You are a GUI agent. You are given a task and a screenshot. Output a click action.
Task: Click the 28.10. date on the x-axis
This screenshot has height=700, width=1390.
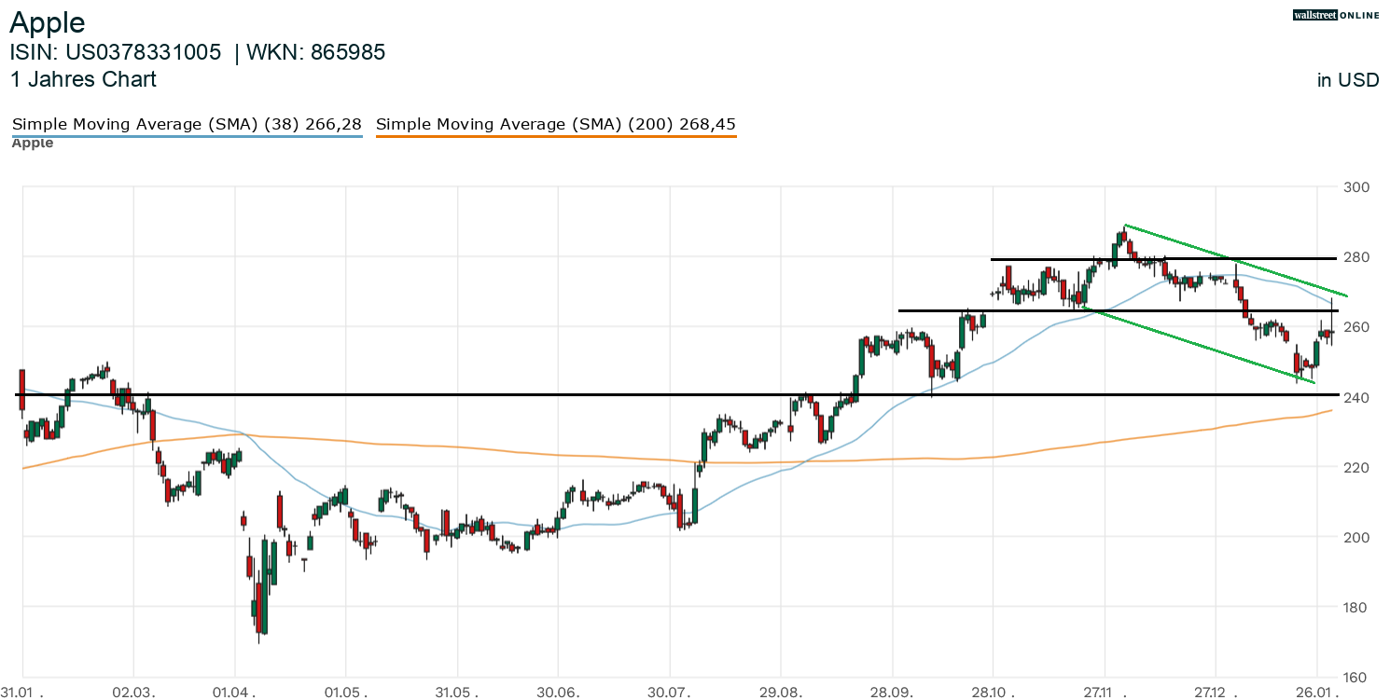pyautogui.click(x=994, y=693)
